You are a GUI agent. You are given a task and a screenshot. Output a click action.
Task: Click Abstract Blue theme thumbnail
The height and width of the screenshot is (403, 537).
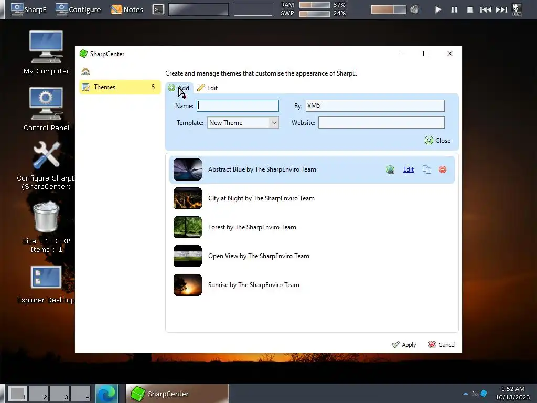(x=188, y=169)
